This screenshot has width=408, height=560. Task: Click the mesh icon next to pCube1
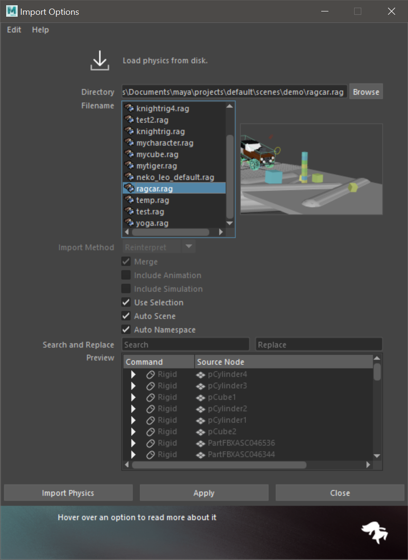(201, 397)
